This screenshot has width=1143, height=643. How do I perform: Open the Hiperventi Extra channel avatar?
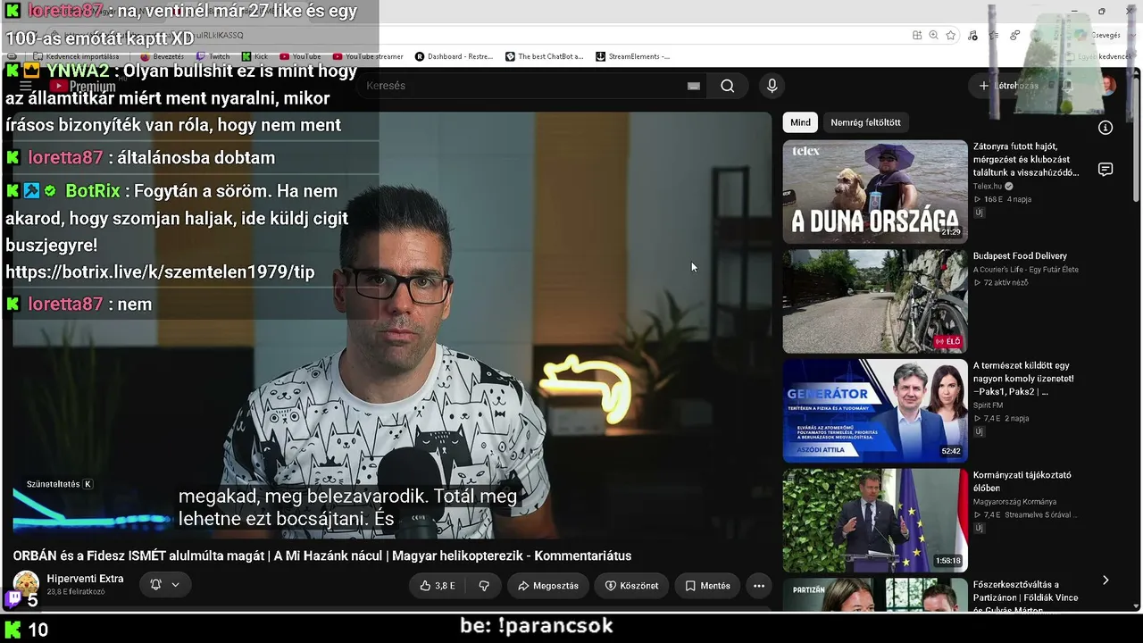[x=26, y=584]
